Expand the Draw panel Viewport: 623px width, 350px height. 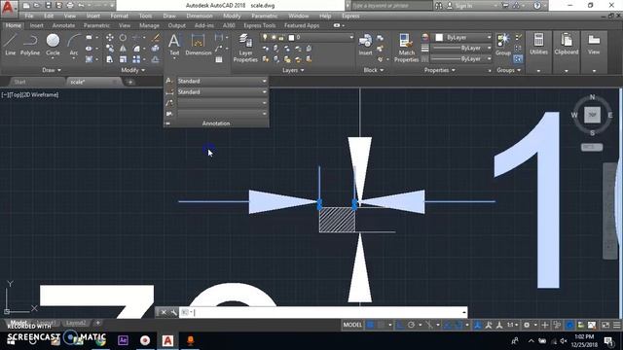[52, 70]
